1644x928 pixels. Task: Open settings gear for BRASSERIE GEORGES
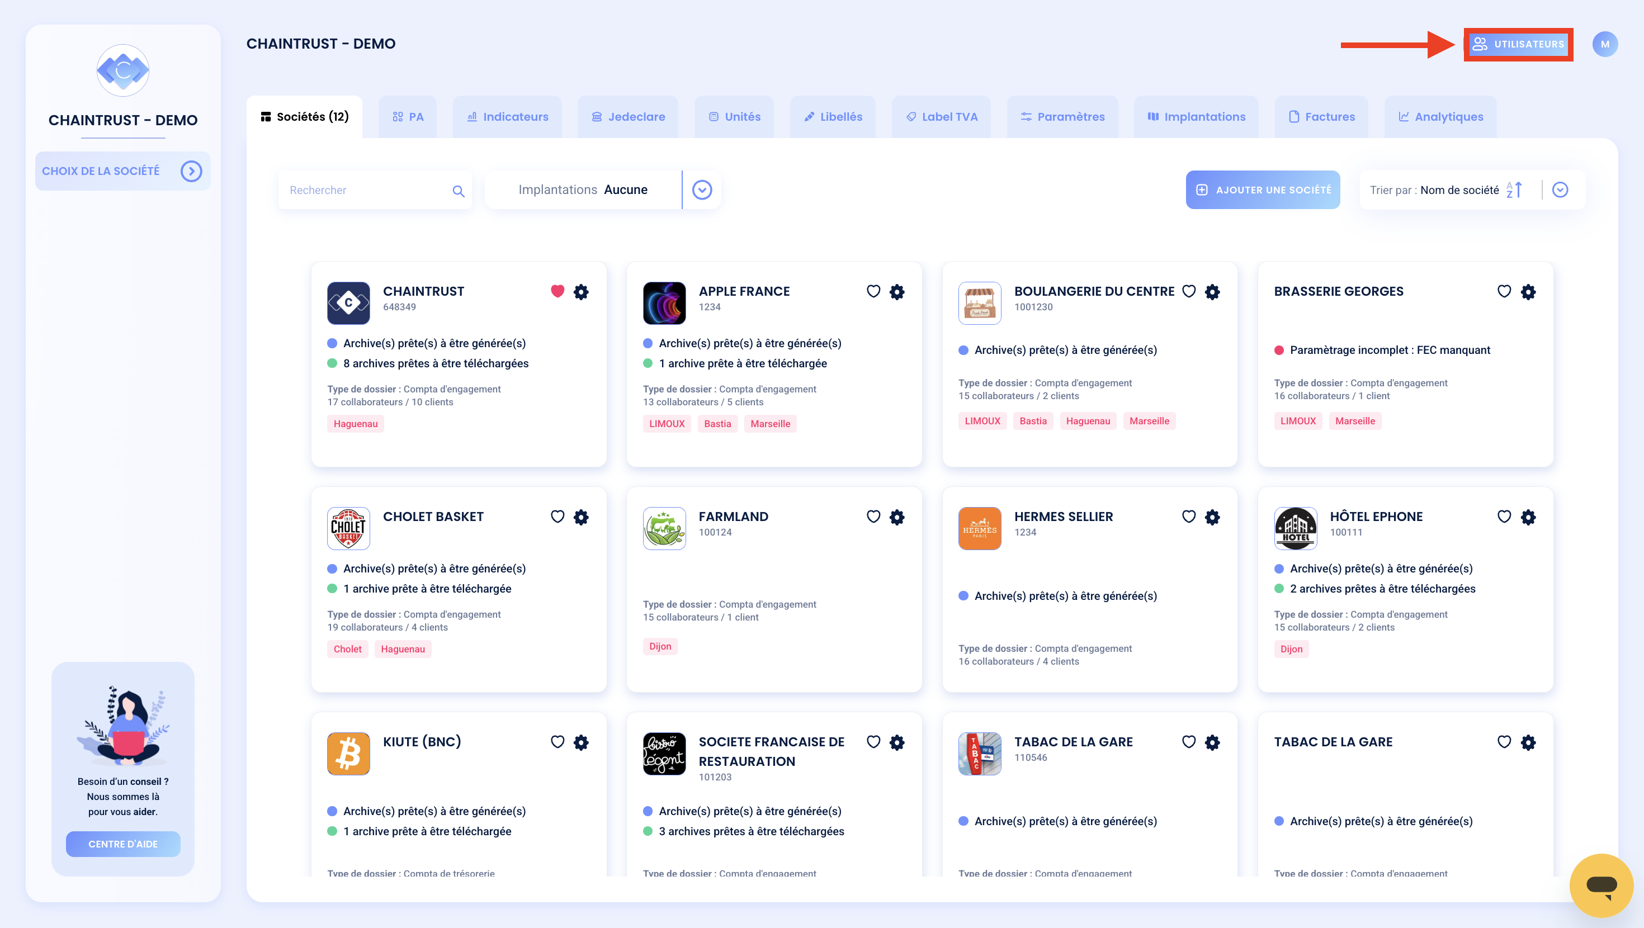(1528, 292)
